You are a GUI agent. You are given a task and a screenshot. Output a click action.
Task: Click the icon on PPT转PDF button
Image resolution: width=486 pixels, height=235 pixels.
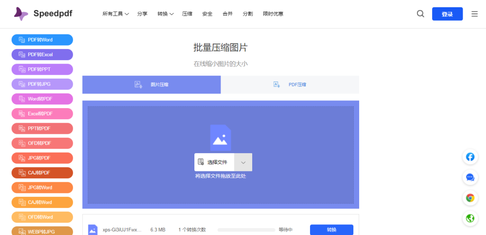pyautogui.click(x=22, y=128)
